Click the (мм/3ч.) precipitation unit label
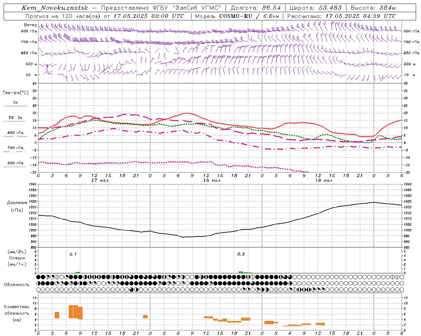The width and height of the screenshot is (421, 336). coord(17,252)
